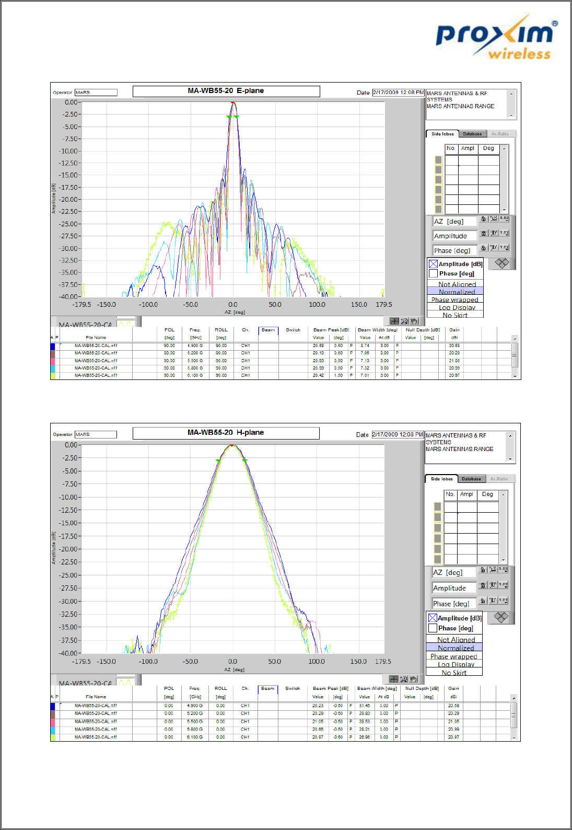
Task: Open AZ x.xx format icon in E-plane panel
Action: pyautogui.click(x=504, y=219)
